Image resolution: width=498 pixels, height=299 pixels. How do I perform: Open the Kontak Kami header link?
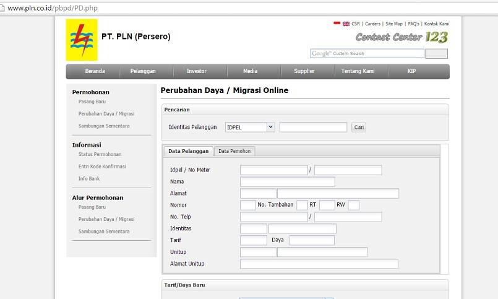436,24
